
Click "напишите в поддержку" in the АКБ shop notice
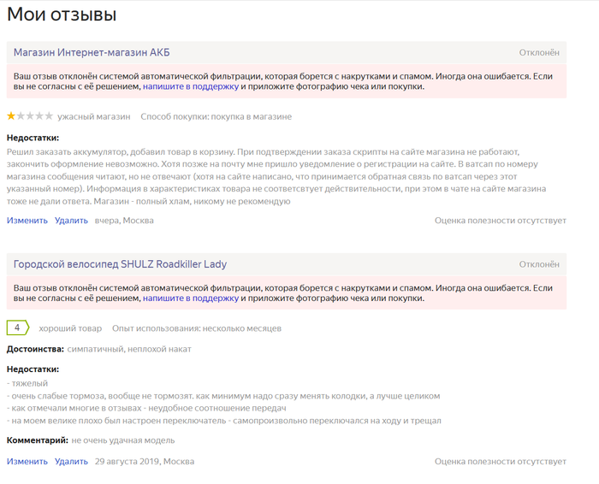coord(191,86)
